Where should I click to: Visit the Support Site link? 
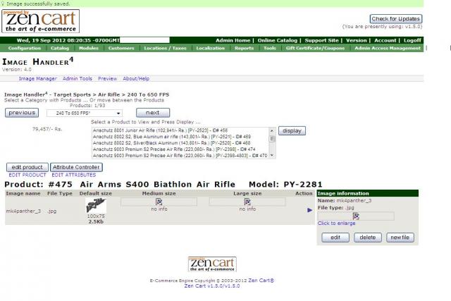pyautogui.click(x=321, y=40)
